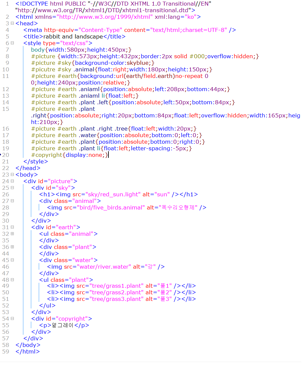
Task: Click line number 59 in the gutter
Action: [6, 352]
